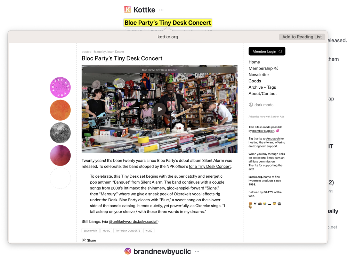Choose the magenta-red gradient circle swatch
The image size is (356, 258).
pyautogui.click(x=60, y=155)
